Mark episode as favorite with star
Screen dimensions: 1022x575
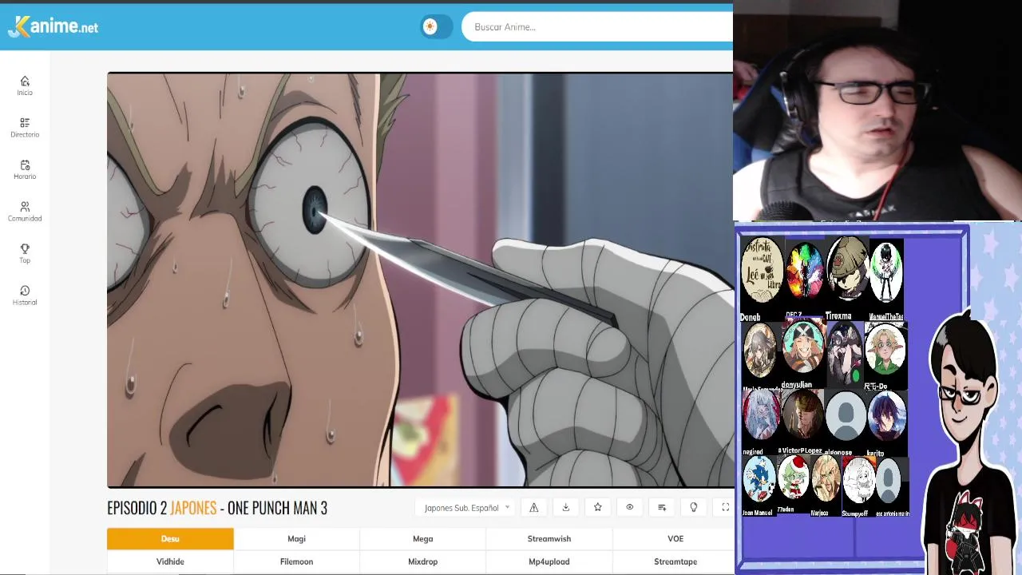coord(598,508)
